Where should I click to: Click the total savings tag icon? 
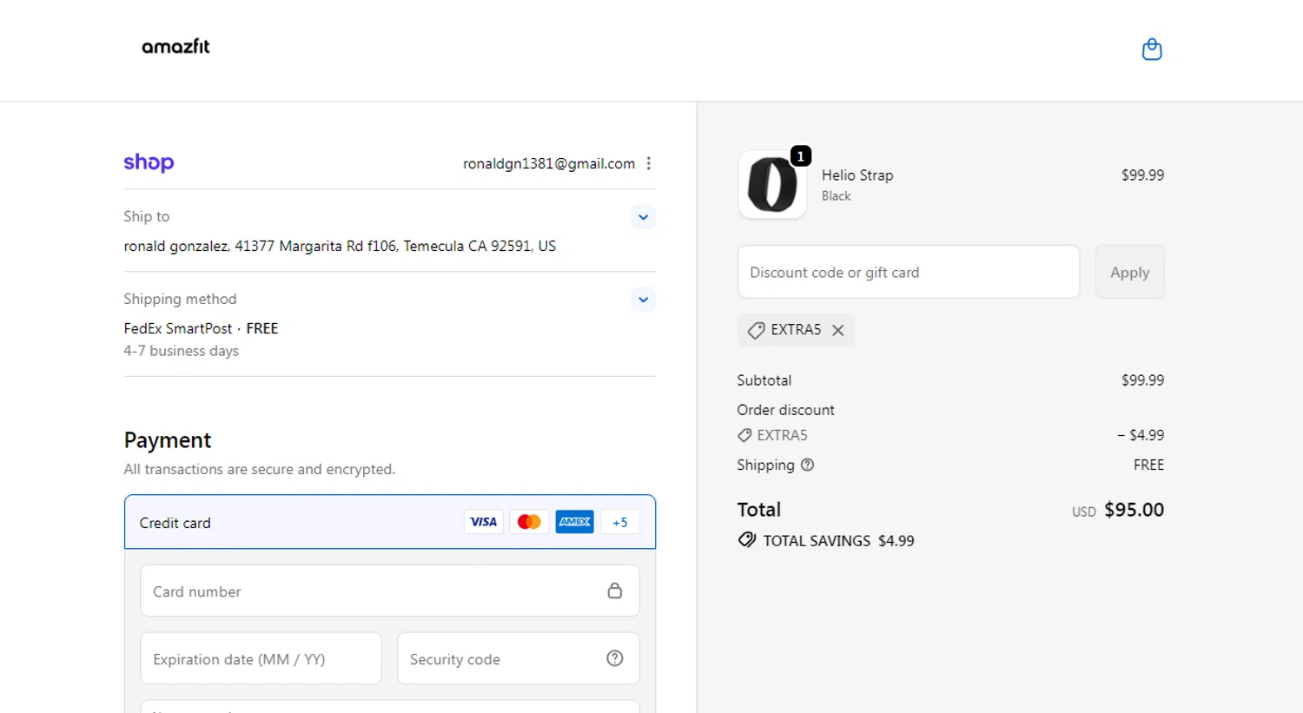[x=746, y=540]
